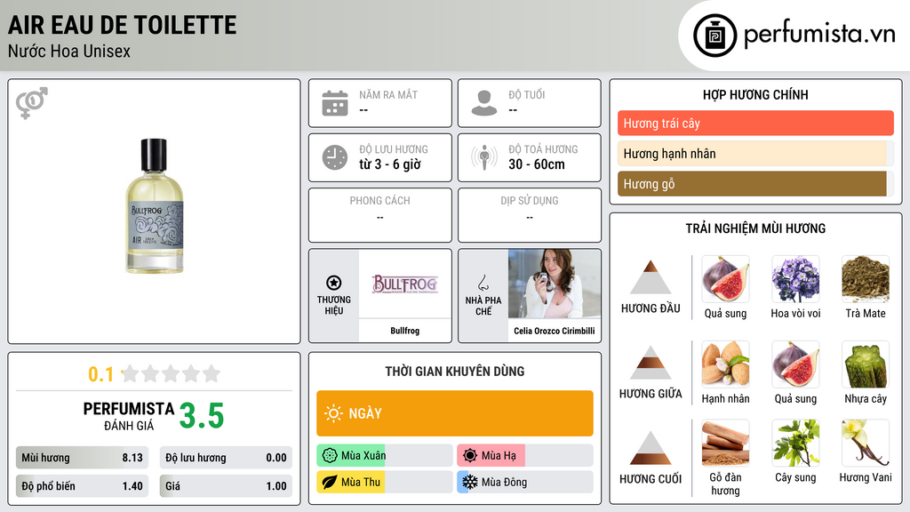Click the Mùa Thu season bar

pyautogui.click(x=385, y=482)
